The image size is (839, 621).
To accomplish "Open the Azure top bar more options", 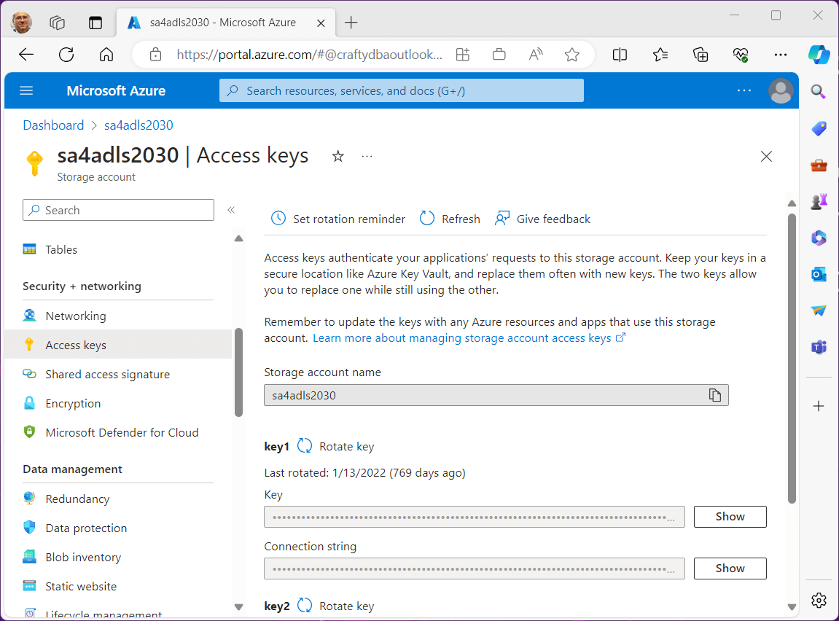I will (744, 90).
